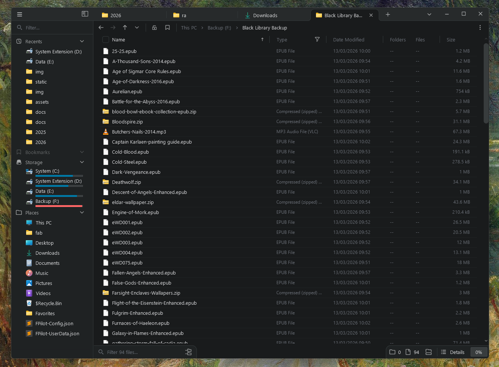Viewport: 499px width, 367px height.
Task: Select the eWD003.epub file row
Action: [287, 242]
